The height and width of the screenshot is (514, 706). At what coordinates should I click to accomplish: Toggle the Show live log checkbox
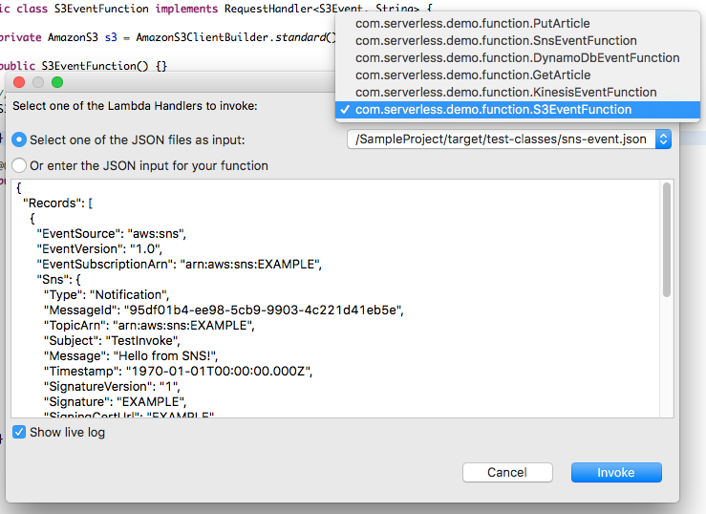(x=19, y=432)
